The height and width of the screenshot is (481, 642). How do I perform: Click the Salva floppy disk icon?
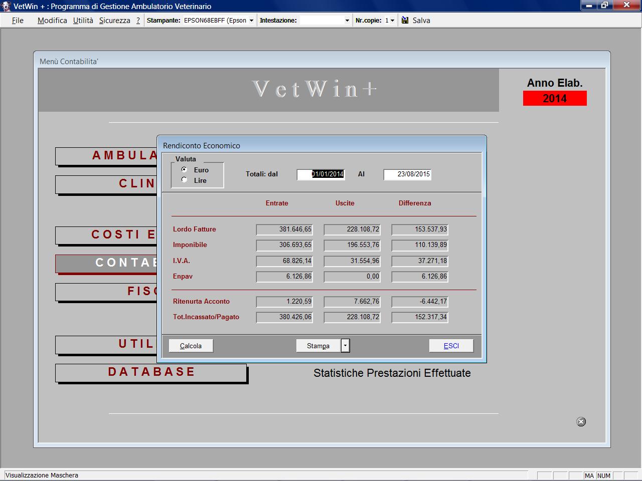pos(405,20)
